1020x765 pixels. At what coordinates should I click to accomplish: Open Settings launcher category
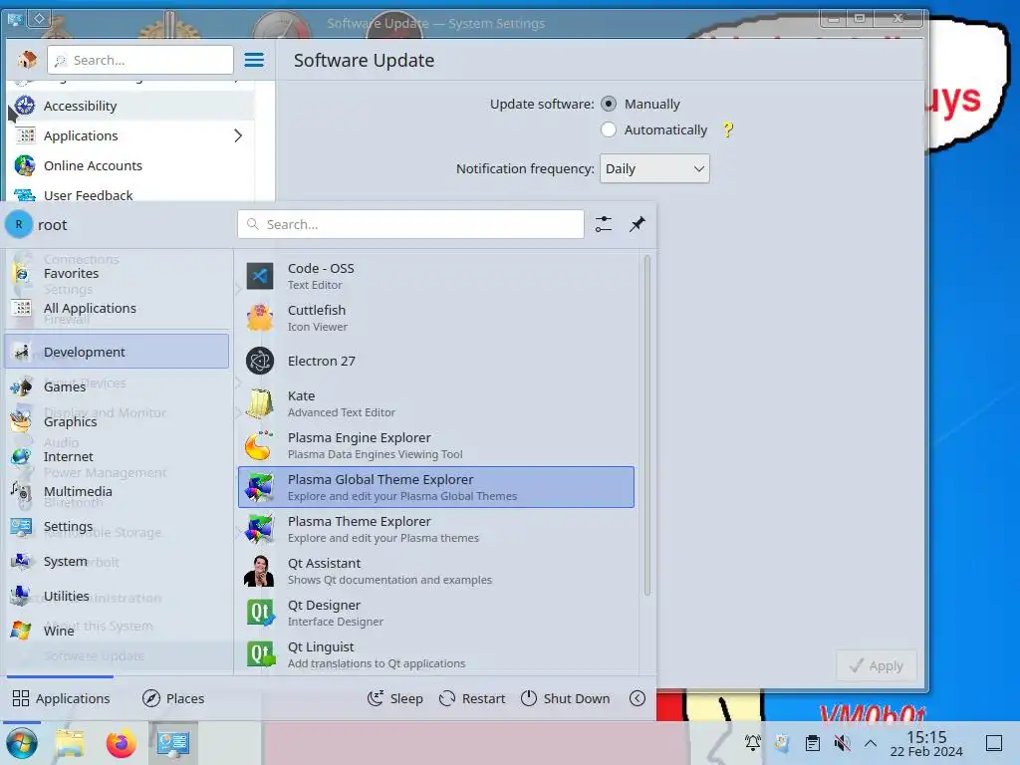[x=118, y=526]
